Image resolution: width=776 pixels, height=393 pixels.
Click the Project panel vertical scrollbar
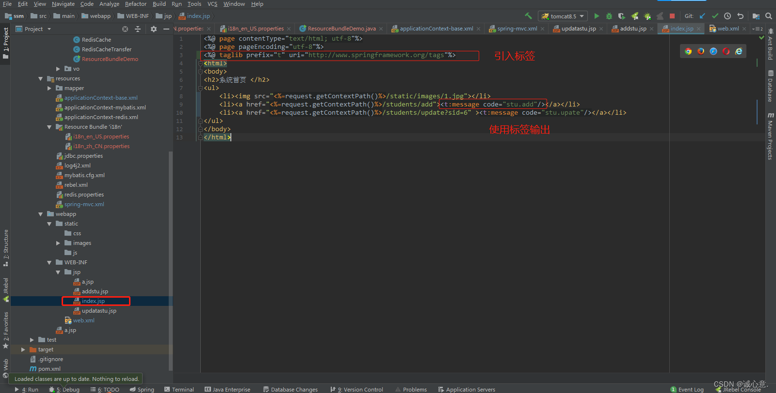170,260
